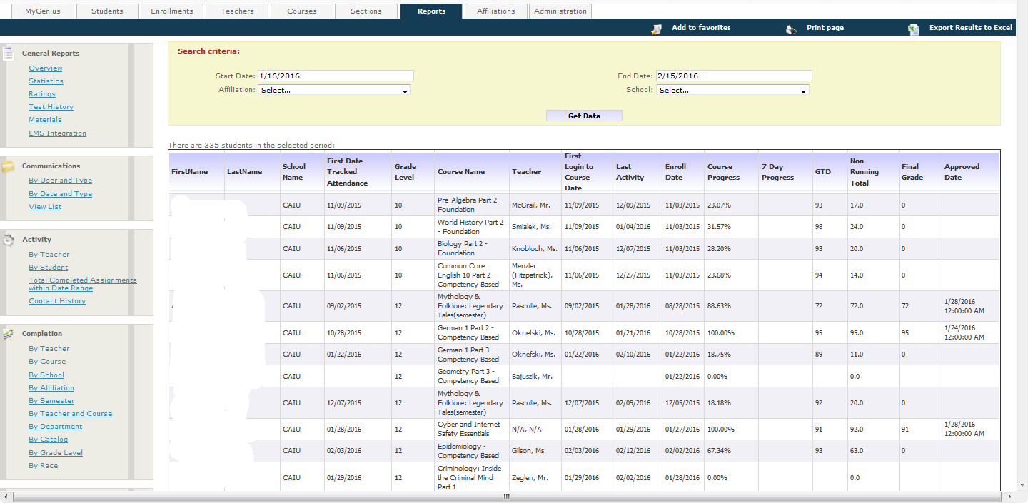Open the Contact History link
Viewport: 1028px width, 503px height.
pyautogui.click(x=56, y=300)
